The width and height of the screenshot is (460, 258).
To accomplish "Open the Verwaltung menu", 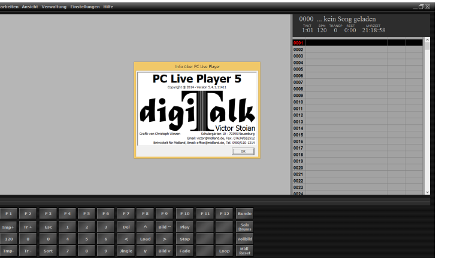I will pyautogui.click(x=54, y=7).
